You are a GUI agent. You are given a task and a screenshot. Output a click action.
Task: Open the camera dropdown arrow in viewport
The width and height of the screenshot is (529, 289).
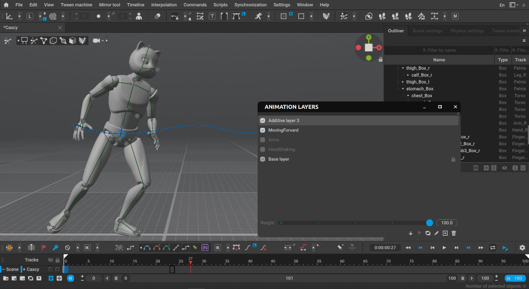(103, 41)
